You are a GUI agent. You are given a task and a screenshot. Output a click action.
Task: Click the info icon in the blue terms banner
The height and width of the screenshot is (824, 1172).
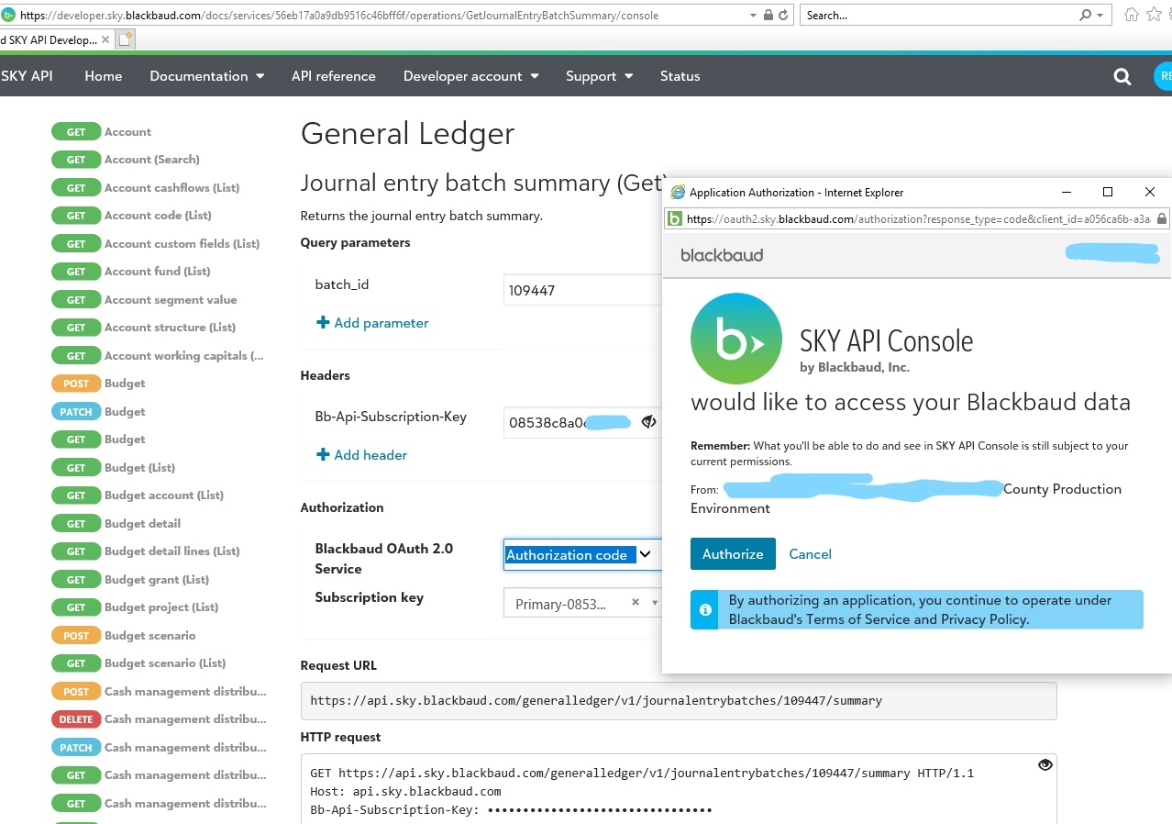pyautogui.click(x=705, y=609)
